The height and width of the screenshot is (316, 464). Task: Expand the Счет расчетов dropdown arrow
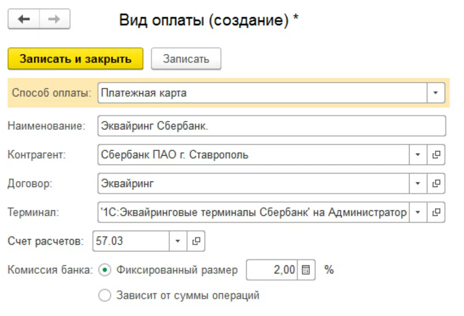178,241
